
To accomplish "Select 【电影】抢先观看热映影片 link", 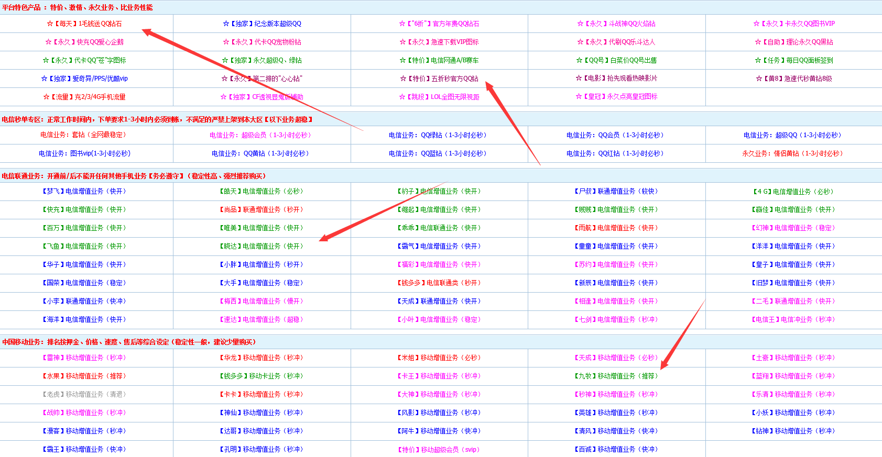I will click(x=616, y=78).
